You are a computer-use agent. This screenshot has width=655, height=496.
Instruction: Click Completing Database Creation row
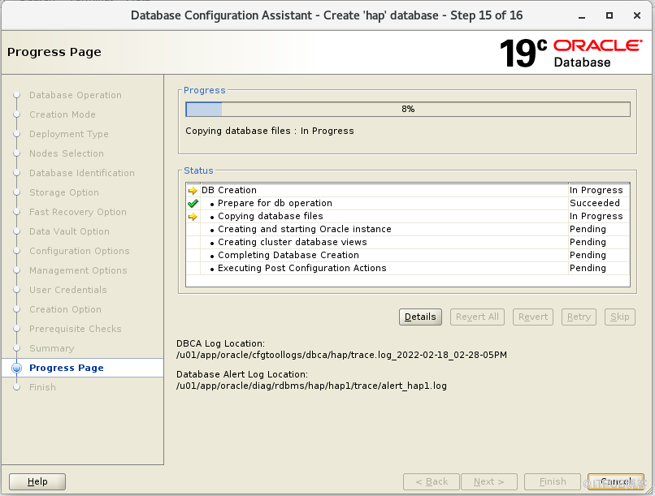(x=408, y=255)
